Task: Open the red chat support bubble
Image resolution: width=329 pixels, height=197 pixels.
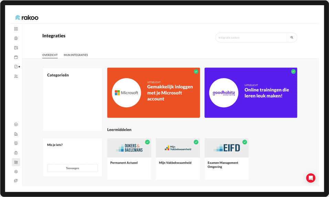Action: (311, 178)
